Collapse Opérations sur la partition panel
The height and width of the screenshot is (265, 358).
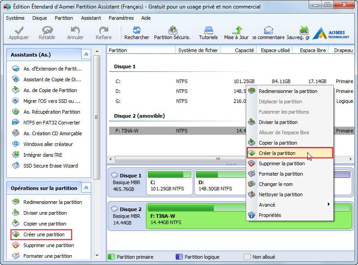pyautogui.click(x=86, y=188)
